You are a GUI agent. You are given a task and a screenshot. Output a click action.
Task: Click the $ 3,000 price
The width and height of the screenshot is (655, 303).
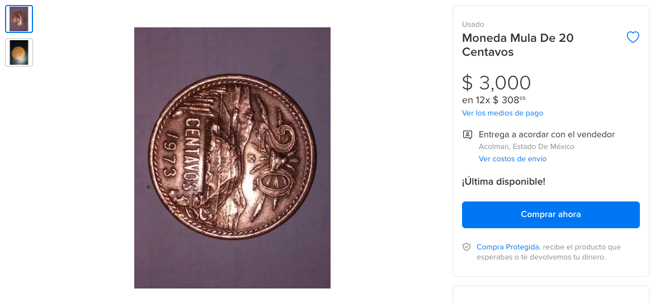point(496,83)
